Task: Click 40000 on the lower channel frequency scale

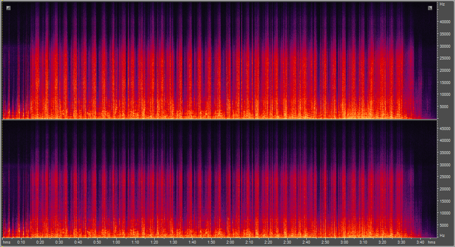Action: (445, 140)
